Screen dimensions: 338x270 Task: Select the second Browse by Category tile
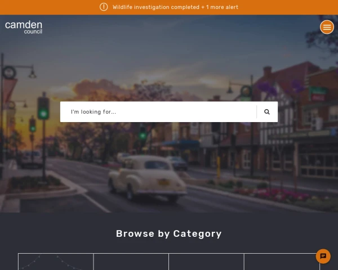[131, 262]
